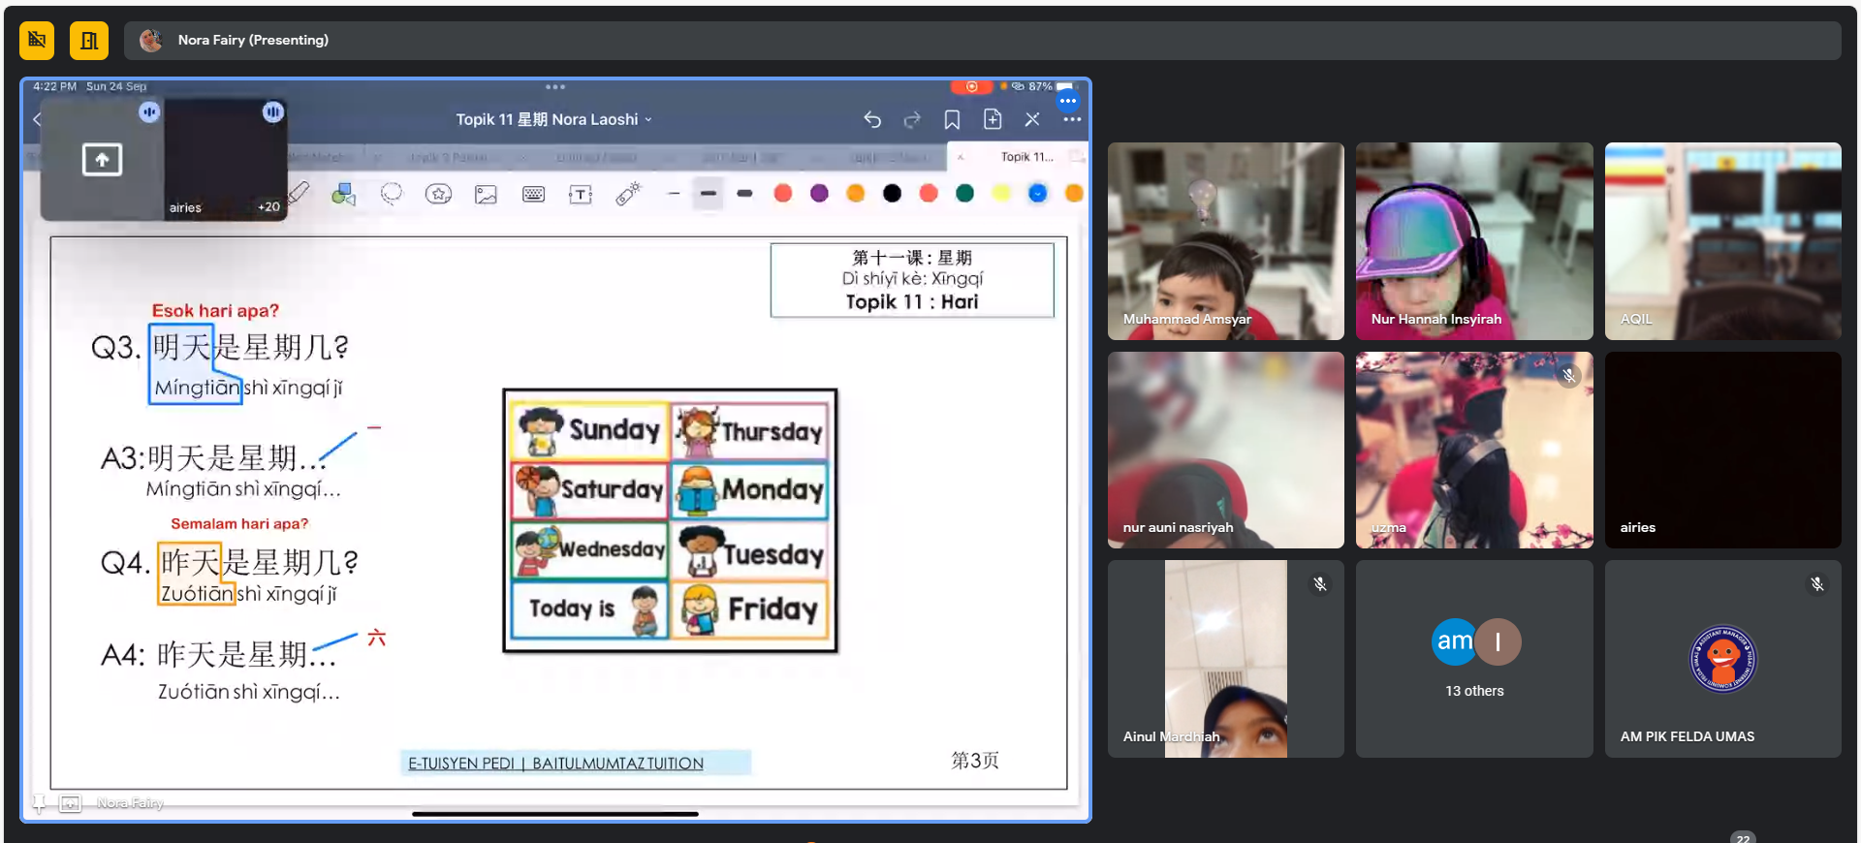Select the text box tool

click(x=580, y=195)
